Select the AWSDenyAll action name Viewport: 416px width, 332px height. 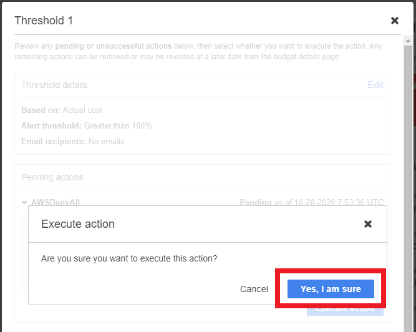[x=56, y=202]
